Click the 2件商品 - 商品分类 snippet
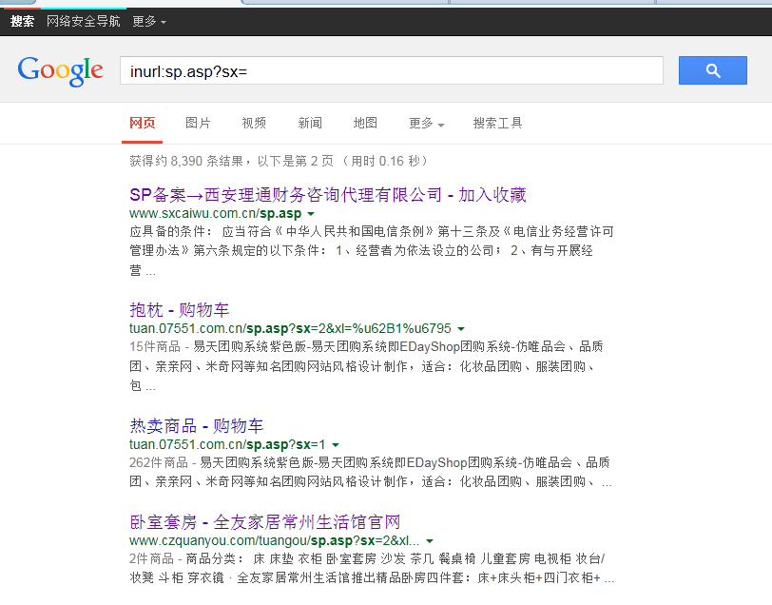The width and height of the screenshot is (772, 605). point(372,568)
